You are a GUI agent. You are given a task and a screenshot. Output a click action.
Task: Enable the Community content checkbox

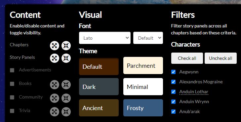coord(12,97)
